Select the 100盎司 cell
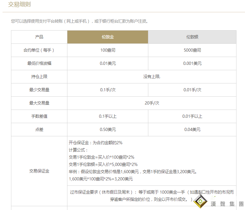Viewport: 245px width, 210px height. [x=108, y=50]
